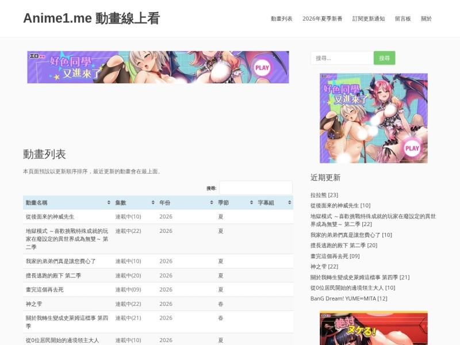Go to 2026年夏季新番 menu item

(322, 18)
